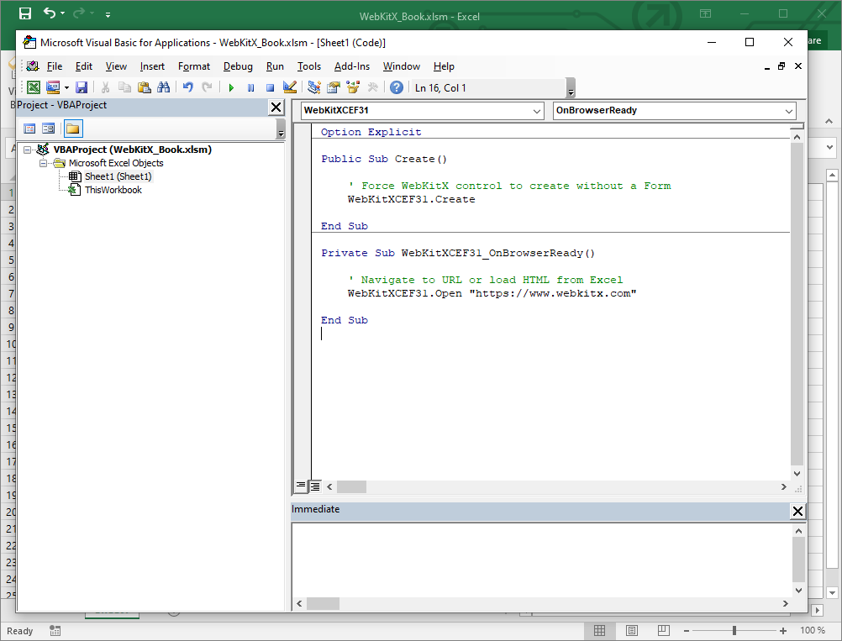Toggle Design Mode icon
This screenshot has width=842, height=641.
tap(289, 87)
